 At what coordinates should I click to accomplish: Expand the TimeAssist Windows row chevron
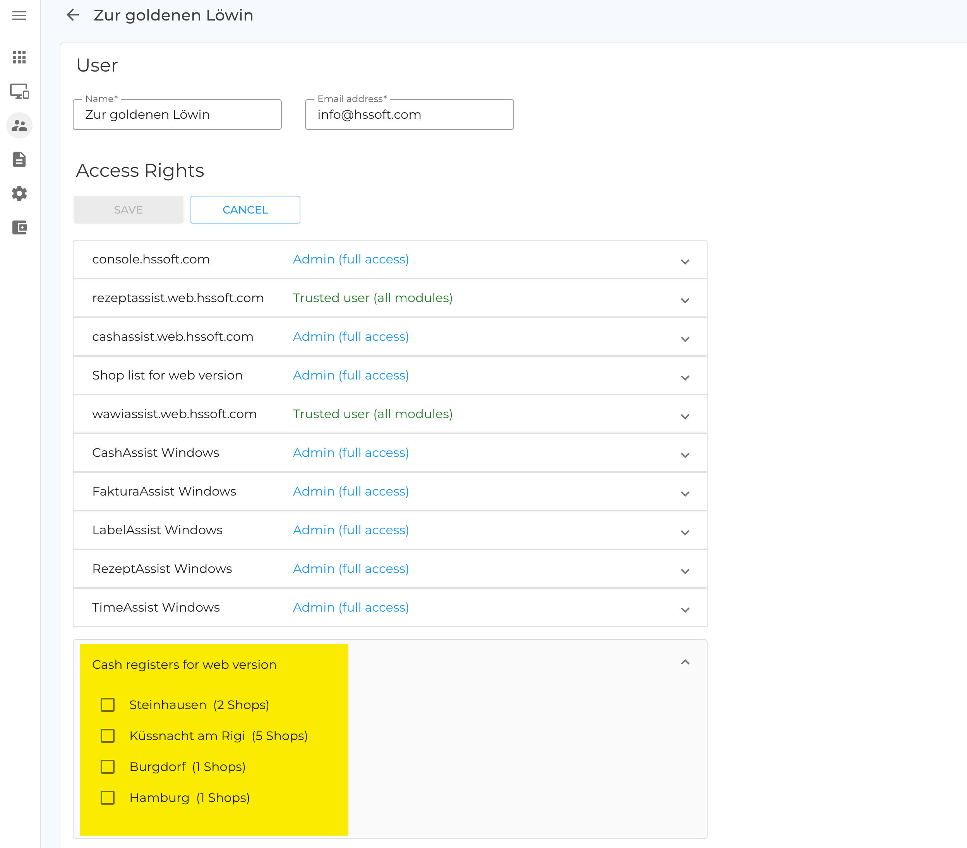coord(684,610)
